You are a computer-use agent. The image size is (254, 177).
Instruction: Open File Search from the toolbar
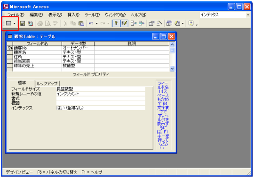point(30,23)
